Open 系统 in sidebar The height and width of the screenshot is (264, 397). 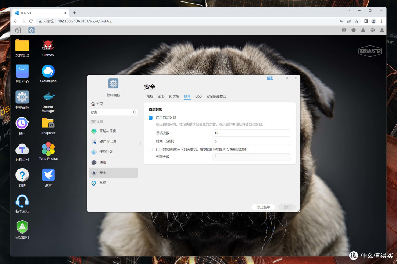pos(114,183)
